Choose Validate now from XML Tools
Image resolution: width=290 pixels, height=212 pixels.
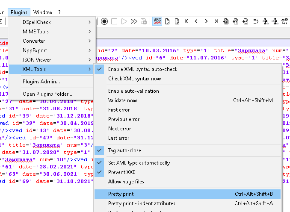122,100
